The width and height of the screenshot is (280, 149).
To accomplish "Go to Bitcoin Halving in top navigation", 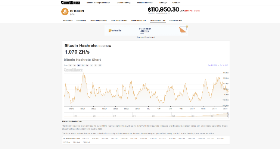I will [124, 3].
